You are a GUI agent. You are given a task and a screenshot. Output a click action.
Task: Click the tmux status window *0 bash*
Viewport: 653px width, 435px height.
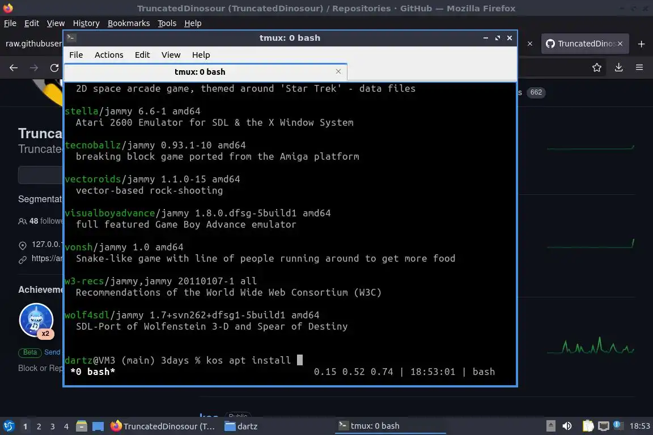pyautogui.click(x=92, y=372)
